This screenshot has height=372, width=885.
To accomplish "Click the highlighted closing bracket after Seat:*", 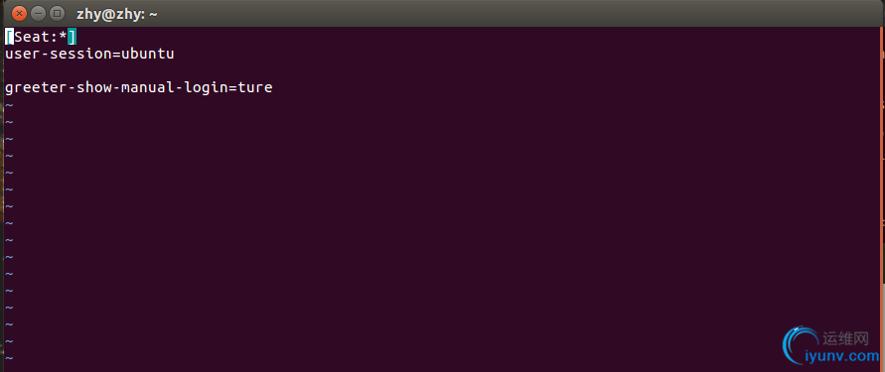I will pos(72,38).
